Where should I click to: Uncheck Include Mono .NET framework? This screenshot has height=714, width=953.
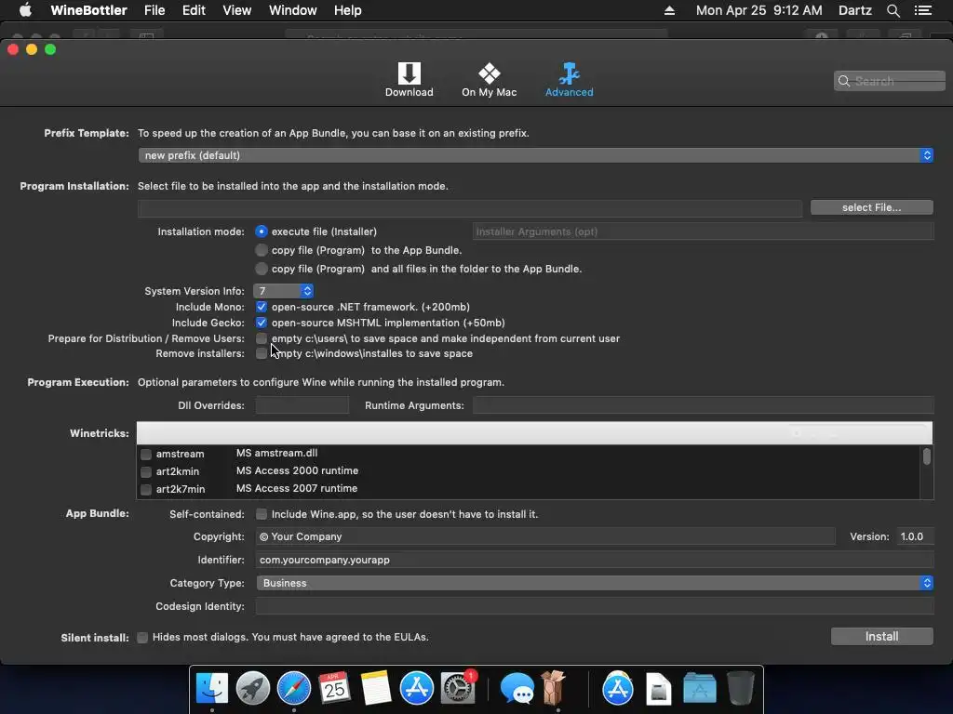(x=262, y=307)
